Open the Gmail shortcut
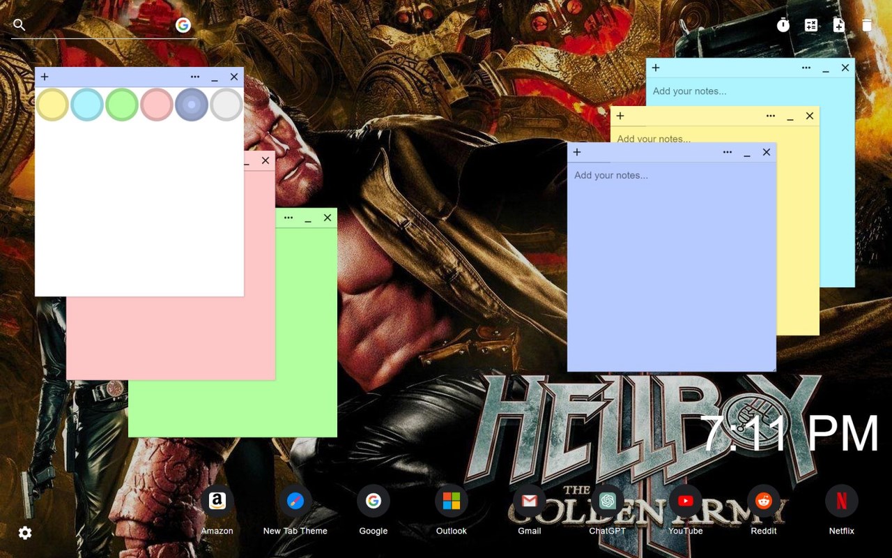The image size is (892, 558). (530, 501)
